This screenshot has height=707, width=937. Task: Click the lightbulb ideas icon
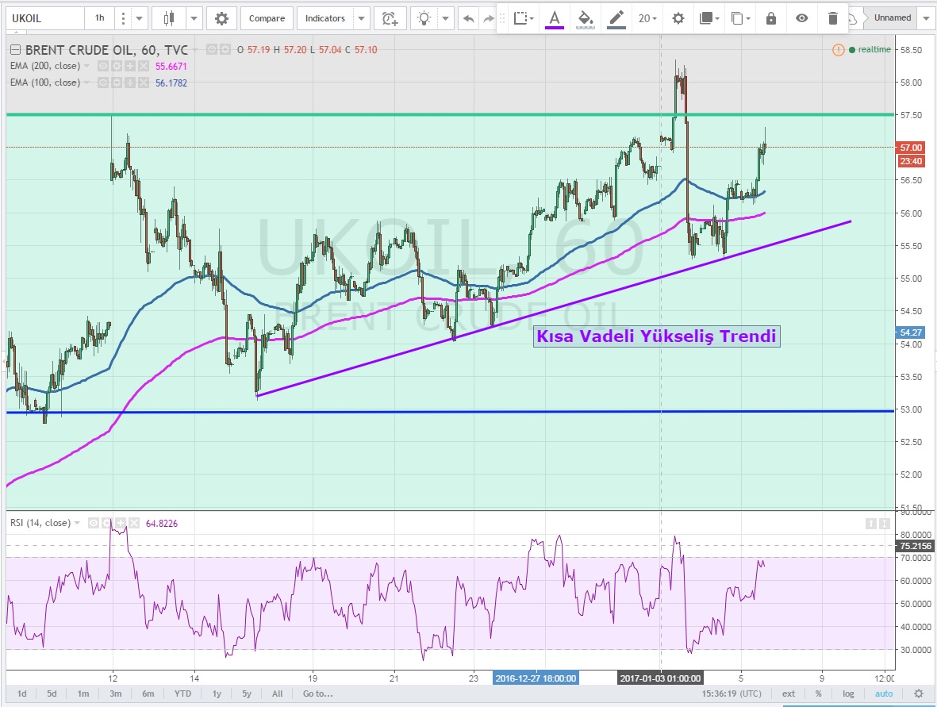[425, 18]
